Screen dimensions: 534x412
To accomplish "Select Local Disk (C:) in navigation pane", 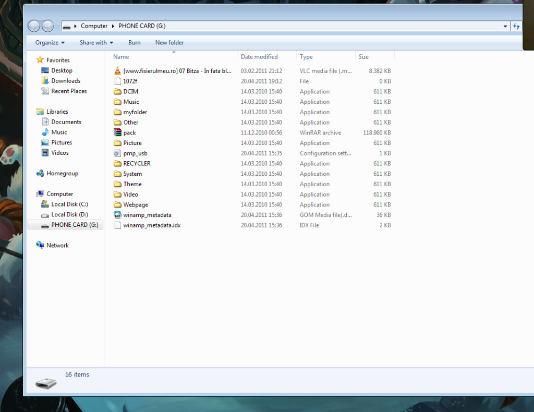I will (69, 204).
